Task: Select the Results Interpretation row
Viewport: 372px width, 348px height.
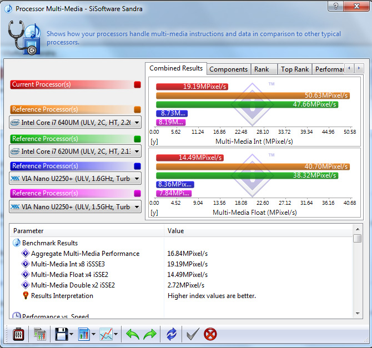Action: click(181, 296)
